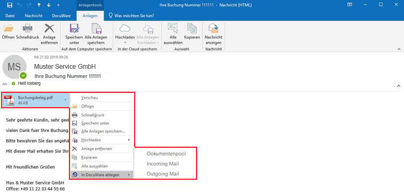Select the Buchungsbeleg.pdf attachment
The image size is (404, 192).
click(x=35, y=100)
